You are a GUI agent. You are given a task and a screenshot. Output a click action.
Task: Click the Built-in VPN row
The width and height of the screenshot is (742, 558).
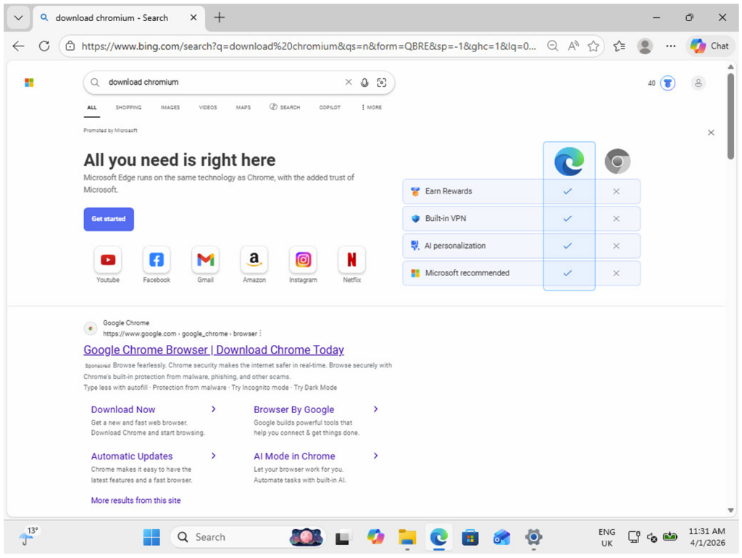point(521,219)
